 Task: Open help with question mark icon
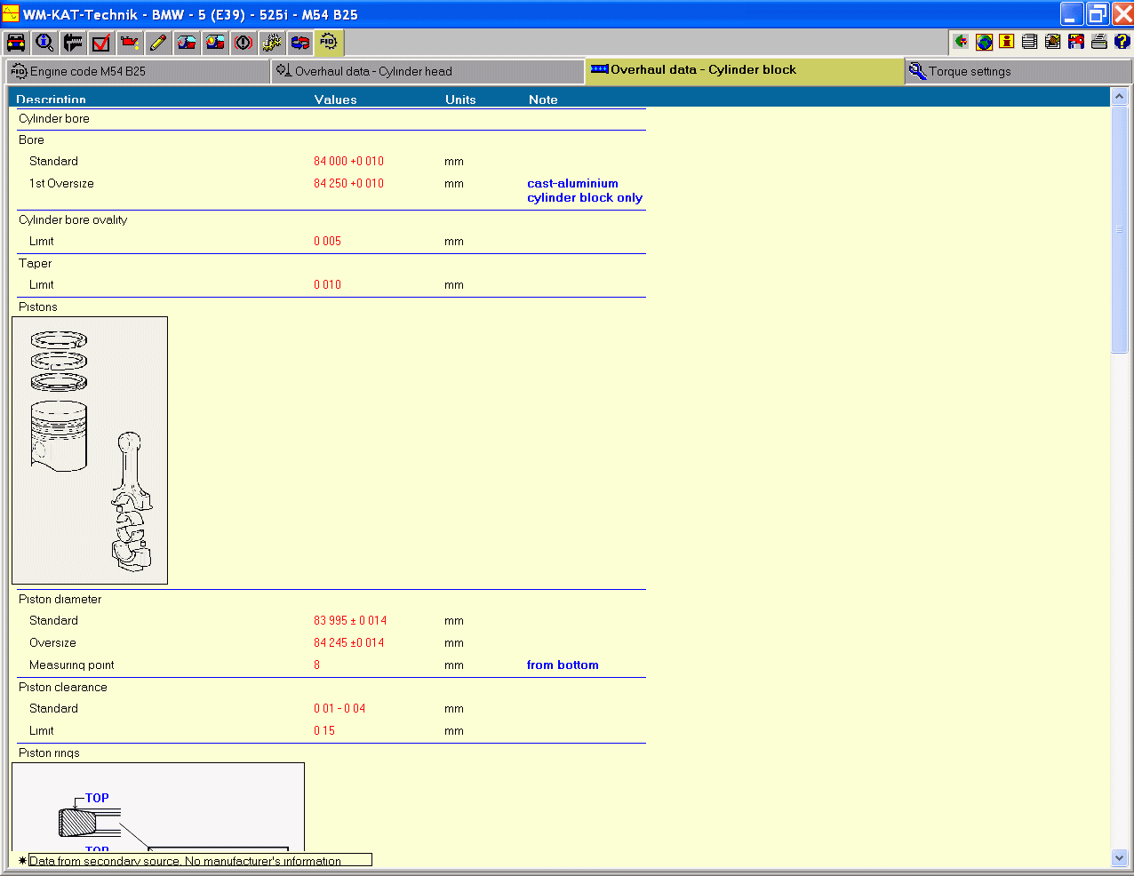pyautogui.click(x=1122, y=42)
